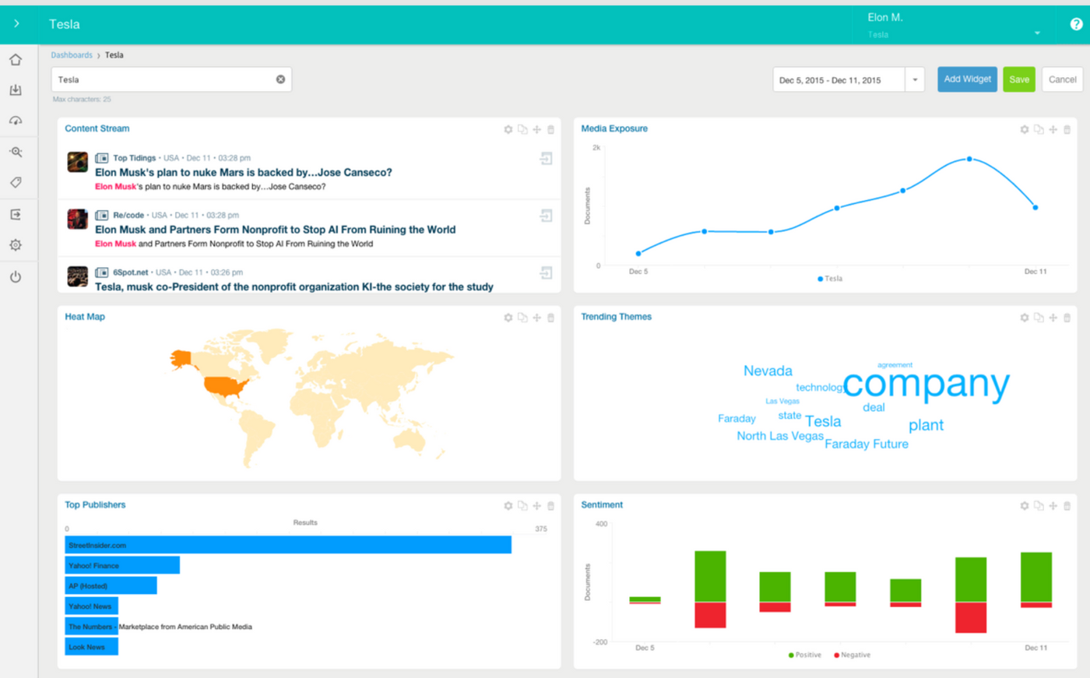Click the Add Widget button
Viewport: 1090px width, 678px height.
[x=967, y=79]
